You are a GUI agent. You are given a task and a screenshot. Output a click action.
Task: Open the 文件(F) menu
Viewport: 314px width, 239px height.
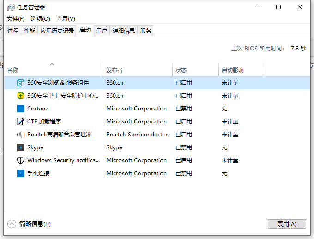tap(16, 18)
